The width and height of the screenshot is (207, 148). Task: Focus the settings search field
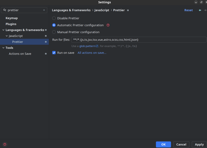(x=24, y=10)
